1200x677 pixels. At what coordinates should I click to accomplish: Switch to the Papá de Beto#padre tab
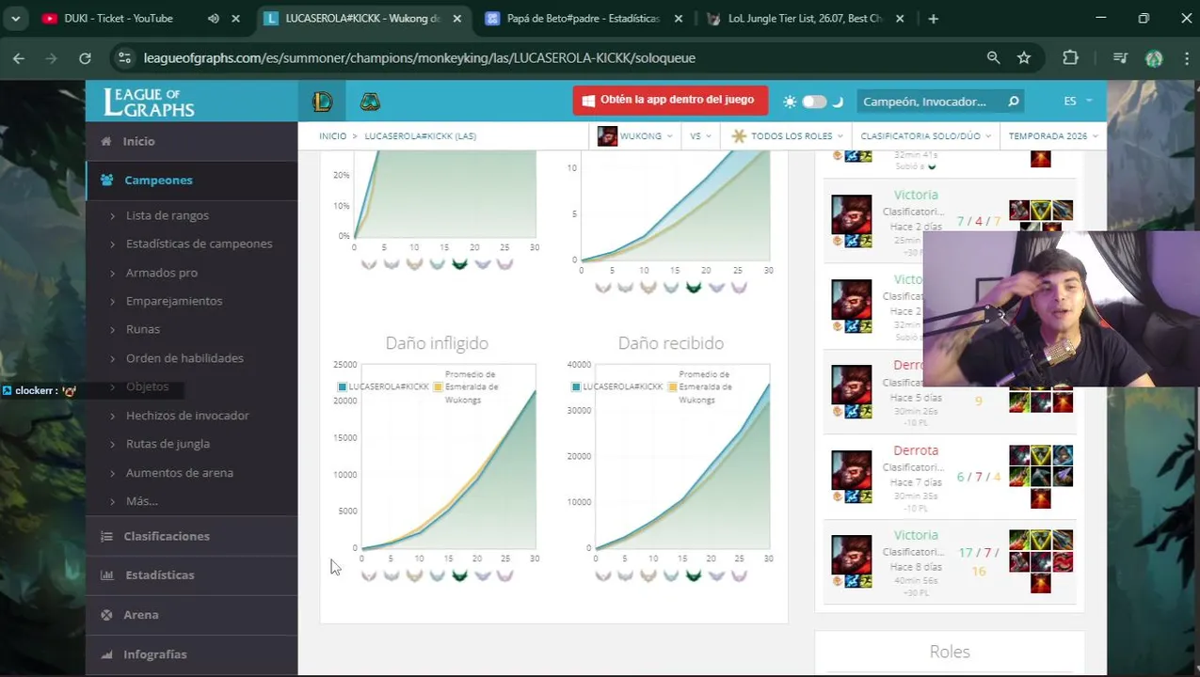[x=584, y=19]
